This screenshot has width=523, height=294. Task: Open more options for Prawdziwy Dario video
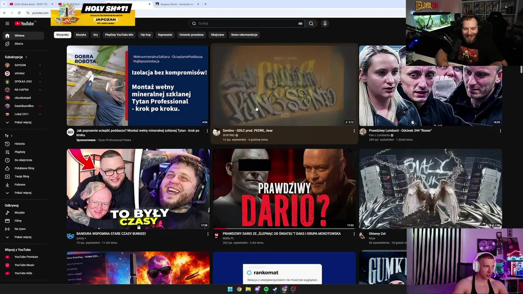pyautogui.click(x=354, y=234)
